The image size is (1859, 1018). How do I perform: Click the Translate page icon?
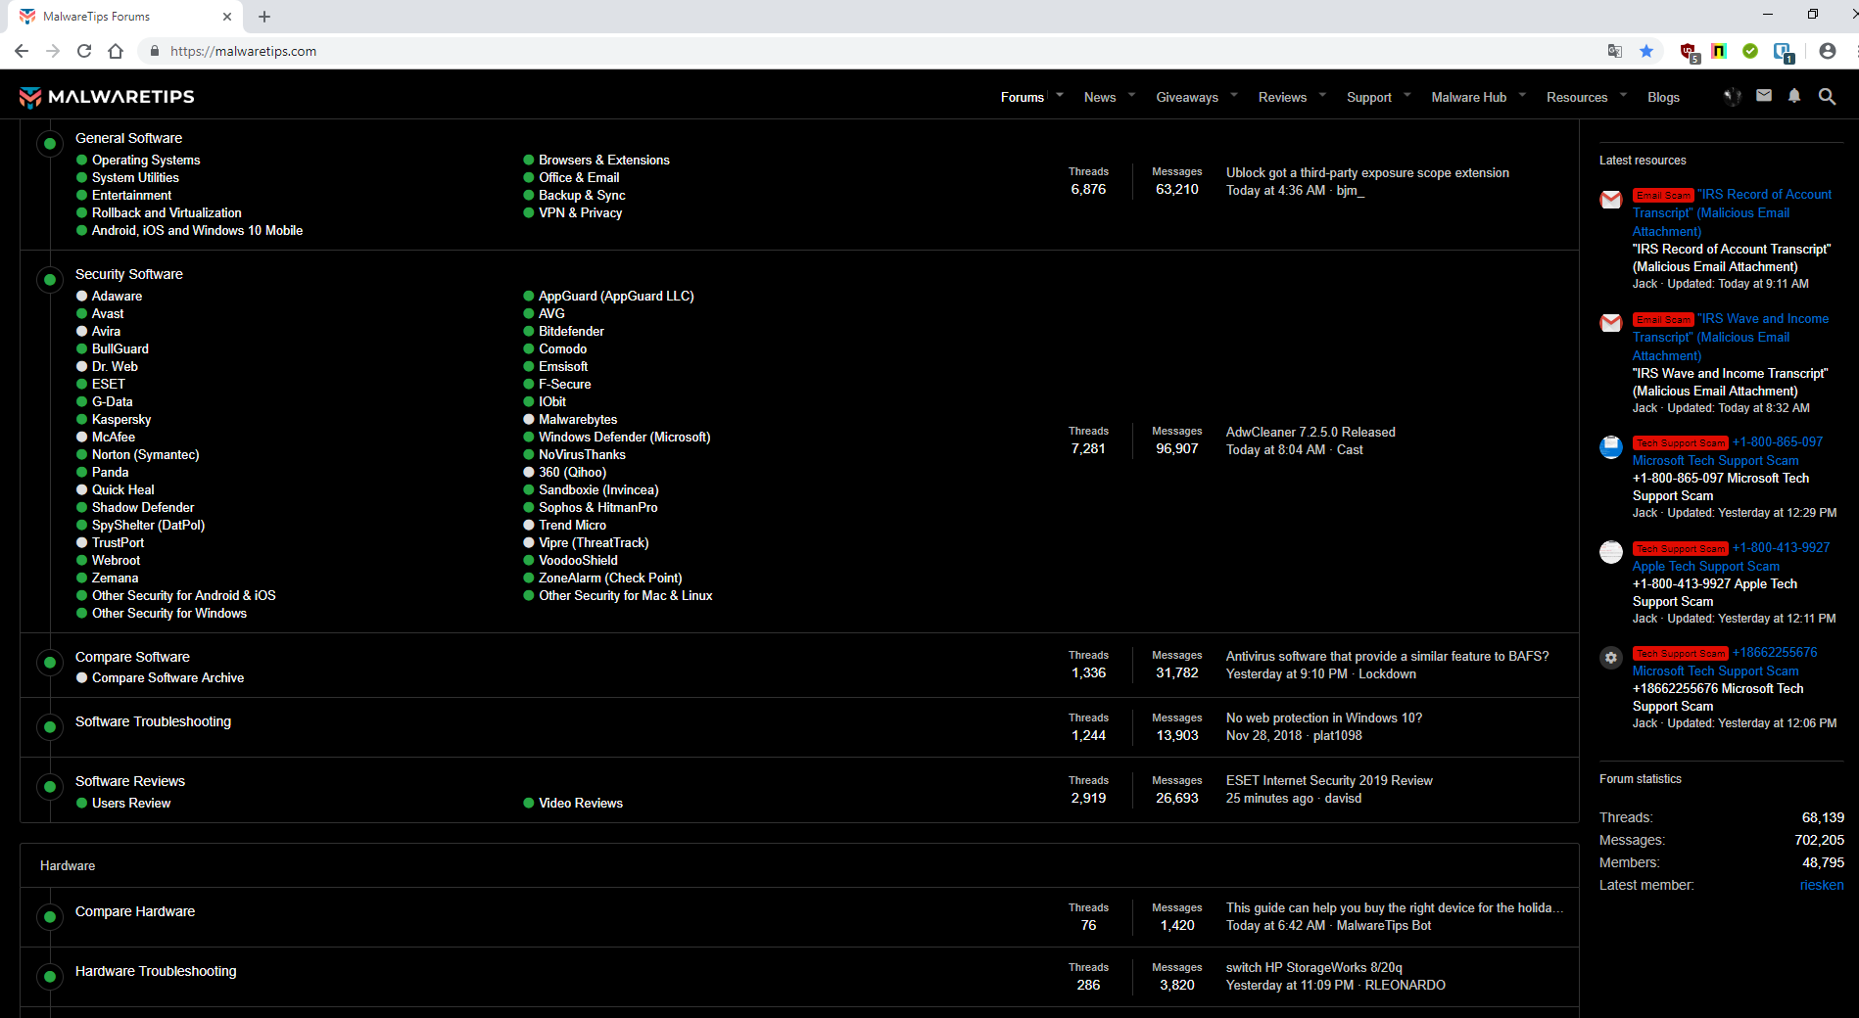[x=1615, y=51]
